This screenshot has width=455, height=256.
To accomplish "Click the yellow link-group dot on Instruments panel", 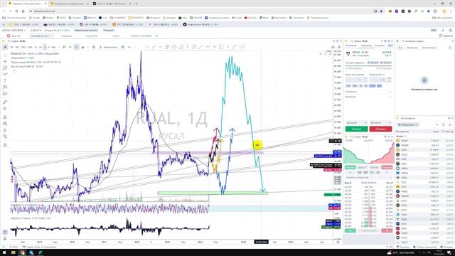I will point(397,119).
